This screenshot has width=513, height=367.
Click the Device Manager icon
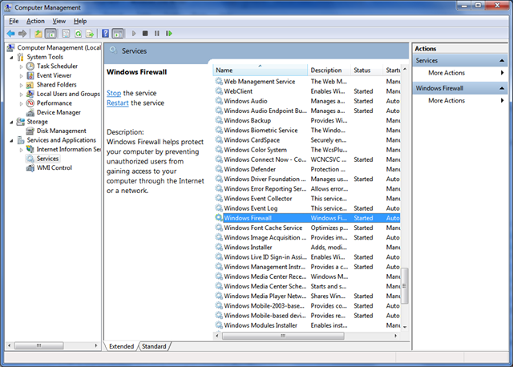pyautogui.click(x=30, y=112)
